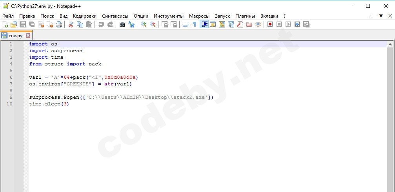Click the User-defined language icon
Screen dimensions: 395x192
click(x=213, y=24)
